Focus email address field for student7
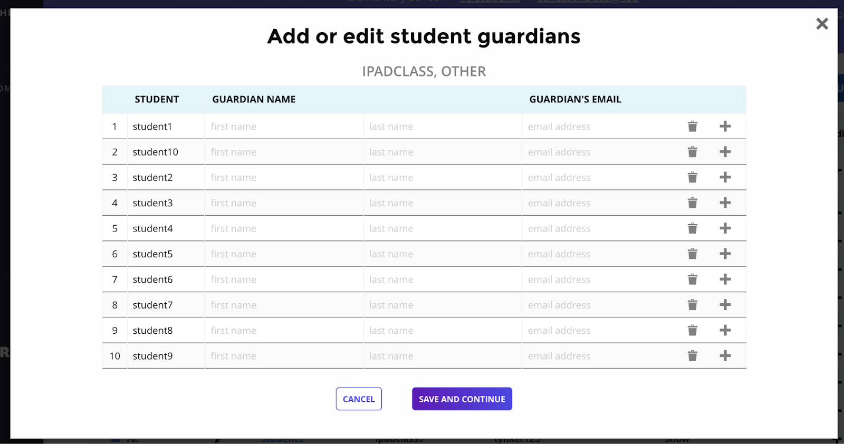The width and height of the screenshot is (844, 444). pyautogui.click(x=601, y=305)
